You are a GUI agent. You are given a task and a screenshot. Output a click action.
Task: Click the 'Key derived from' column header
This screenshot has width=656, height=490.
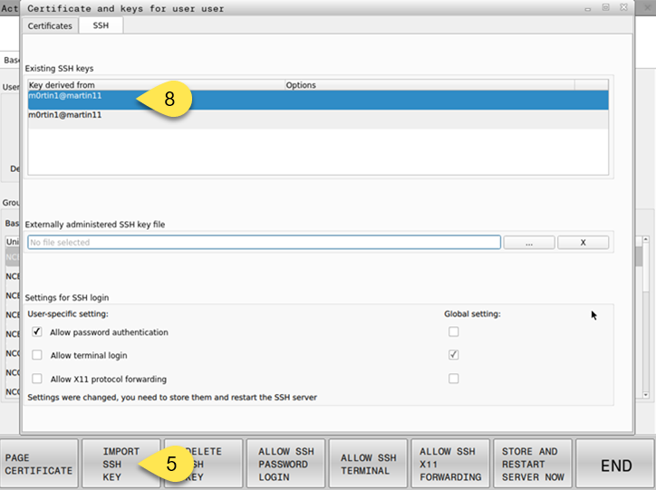coord(157,85)
